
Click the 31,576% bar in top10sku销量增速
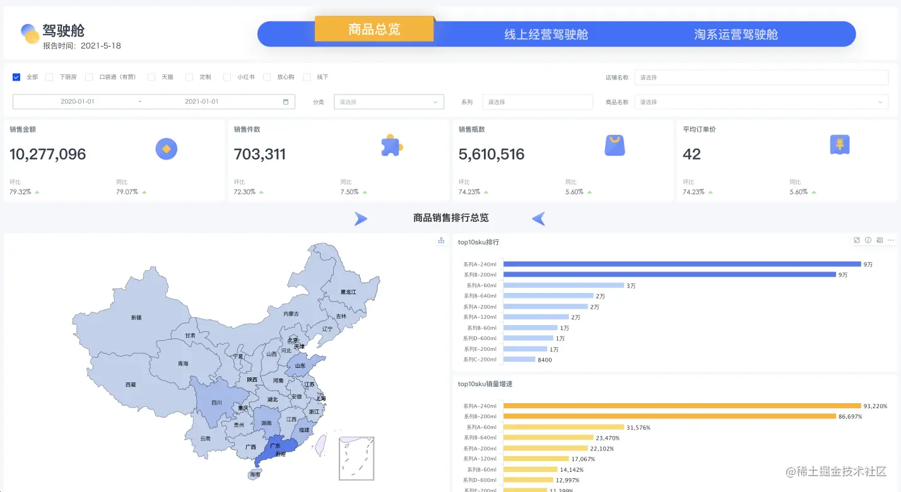pos(563,427)
